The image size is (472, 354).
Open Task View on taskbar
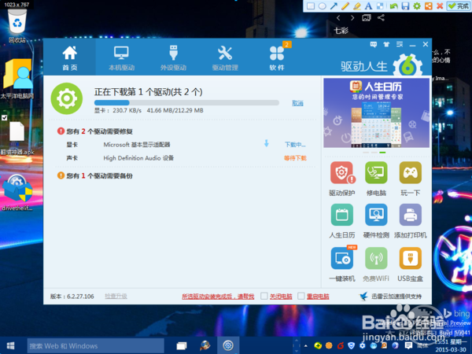coord(182,346)
